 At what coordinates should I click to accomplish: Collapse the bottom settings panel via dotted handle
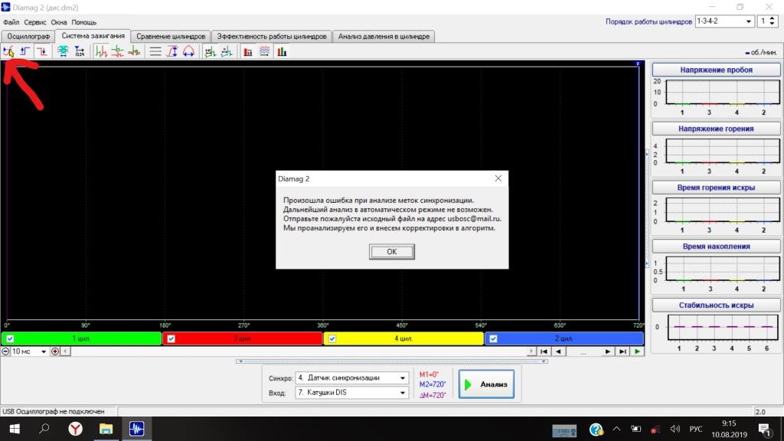(391, 361)
